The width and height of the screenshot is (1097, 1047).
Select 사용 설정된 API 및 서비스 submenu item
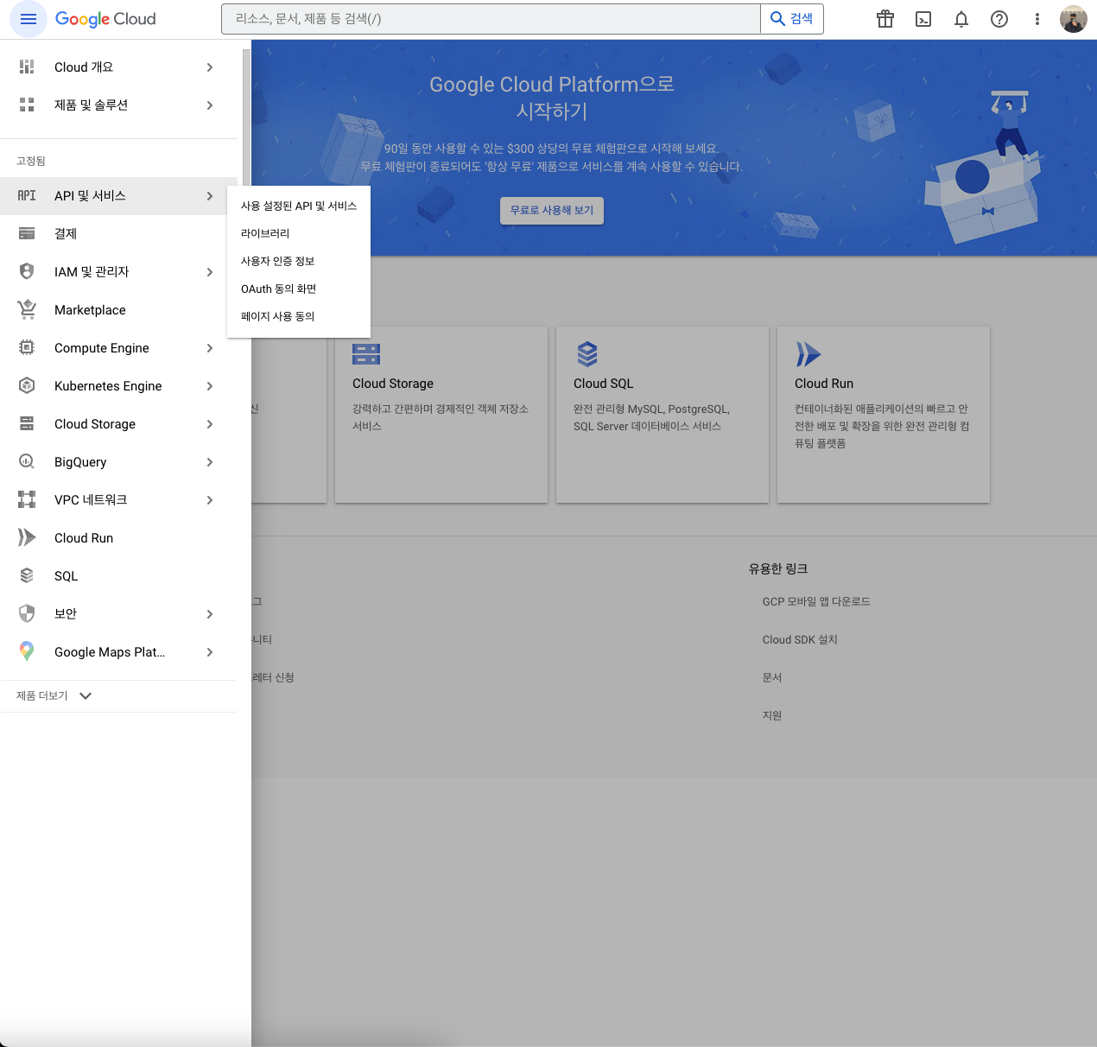(299, 206)
